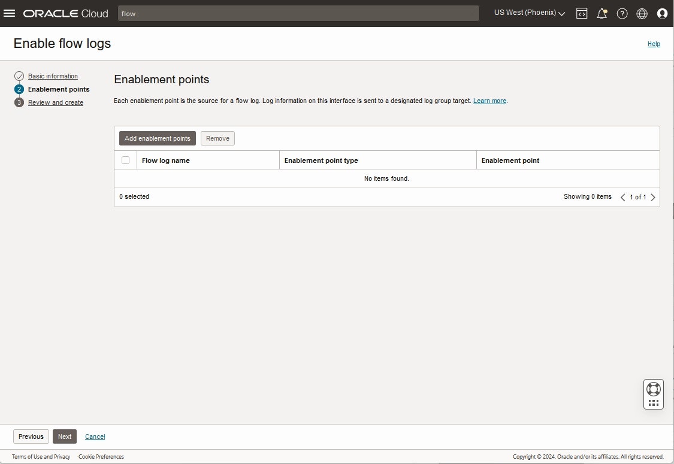Open the help question mark icon
Image resolution: width=674 pixels, height=464 pixels.
click(x=622, y=14)
